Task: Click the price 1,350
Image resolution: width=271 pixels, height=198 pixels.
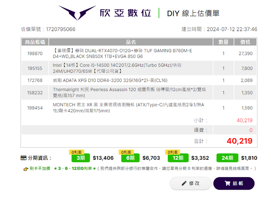Action: click(247, 93)
